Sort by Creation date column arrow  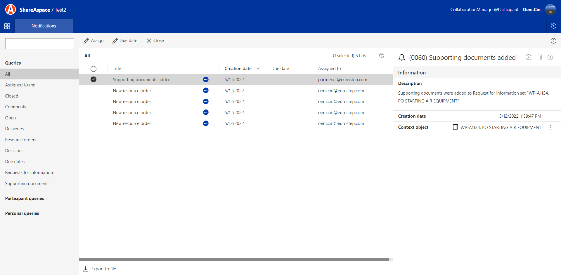[x=258, y=69]
